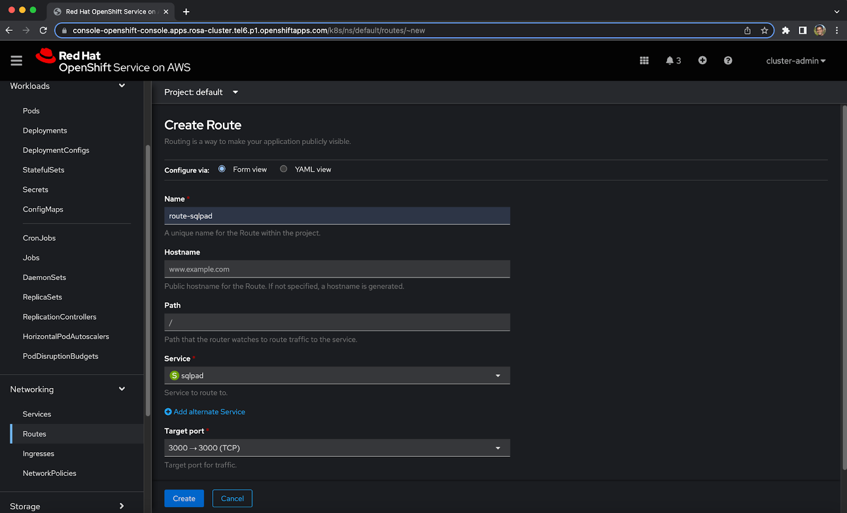Open Deployments in the sidebar
The image size is (847, 513).
point(45,131)
